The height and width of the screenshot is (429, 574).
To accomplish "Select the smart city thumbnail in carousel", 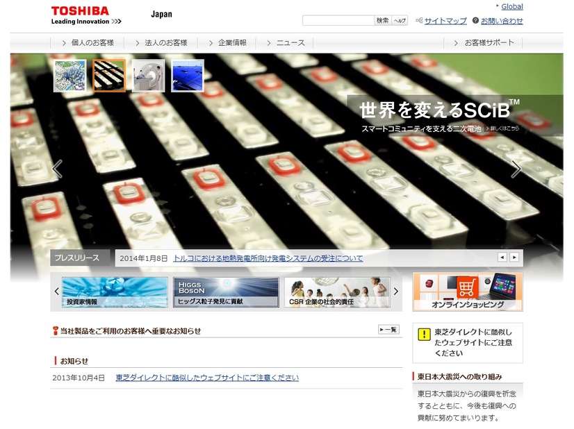I will [70, 76].
